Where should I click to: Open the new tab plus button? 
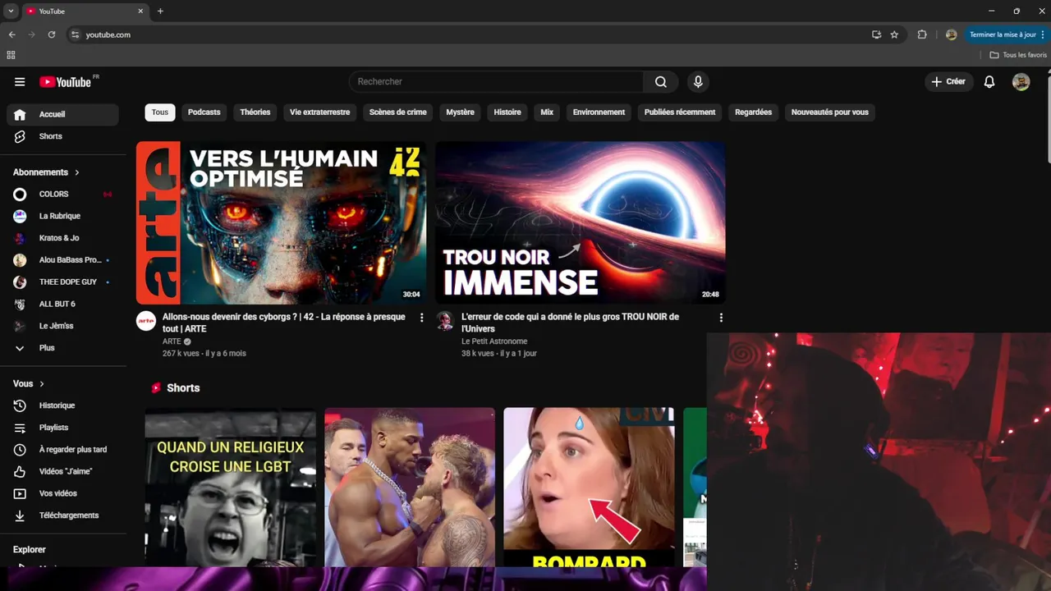[160, 11]
